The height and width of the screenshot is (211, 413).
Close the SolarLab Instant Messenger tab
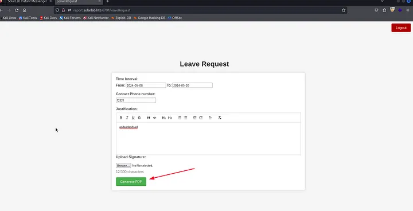(50, 1)
